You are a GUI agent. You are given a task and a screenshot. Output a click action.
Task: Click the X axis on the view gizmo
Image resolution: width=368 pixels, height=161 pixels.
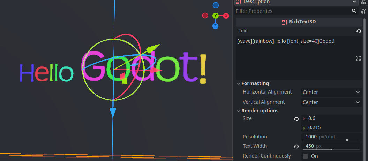pyautogui.click(x=226, y=16)
